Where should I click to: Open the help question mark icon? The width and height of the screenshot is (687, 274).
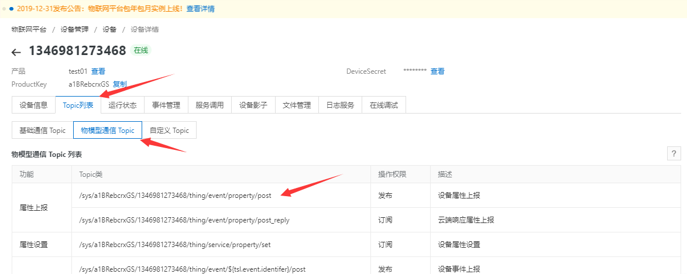(674, 154)
